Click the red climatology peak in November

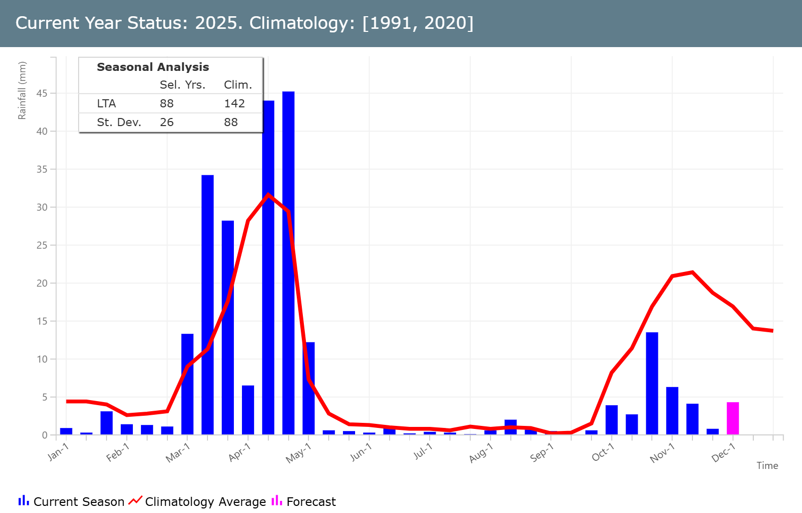(x=692, y=272)
